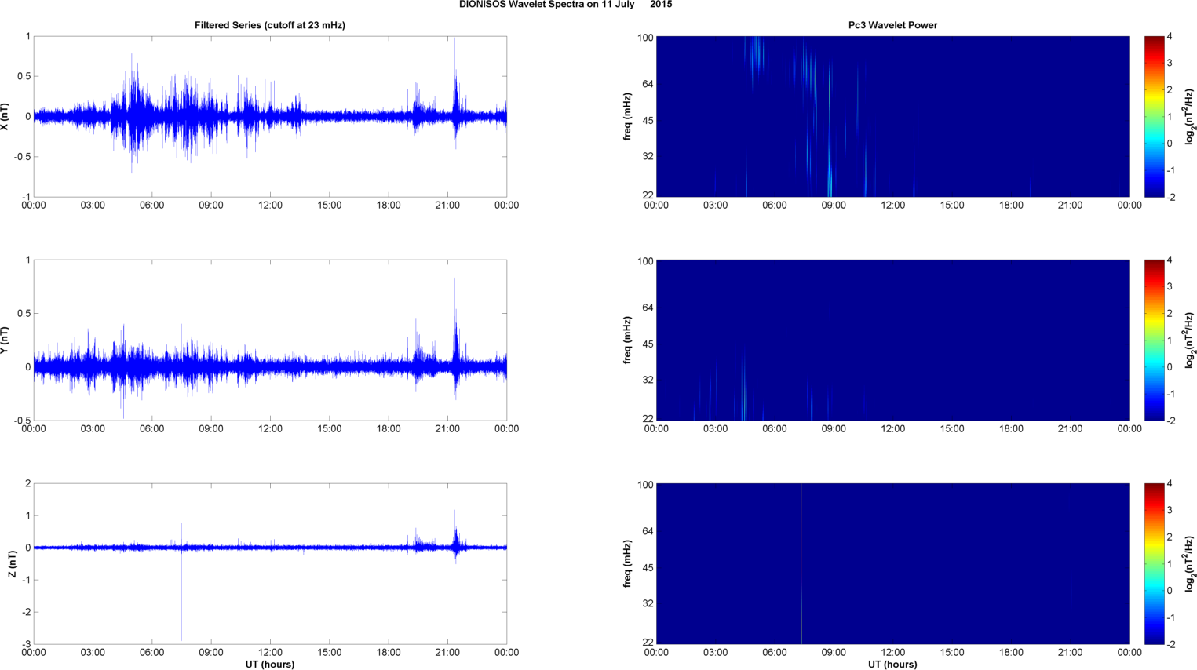Select the bottom Pc3 wavelet spectrogram for Z
Screen dimensions: 1197x670
coord(892,563)
